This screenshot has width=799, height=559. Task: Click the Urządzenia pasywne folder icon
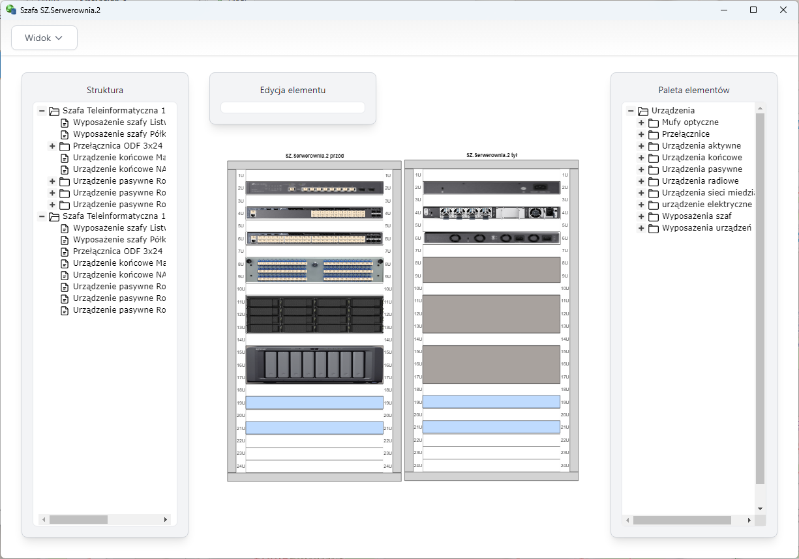pyautogui.click(x=654, y=169)
